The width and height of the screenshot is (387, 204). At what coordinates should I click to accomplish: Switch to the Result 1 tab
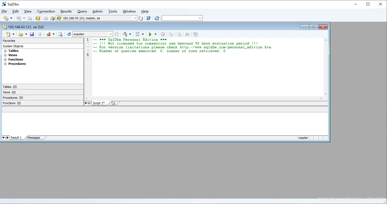pos(16,138)
